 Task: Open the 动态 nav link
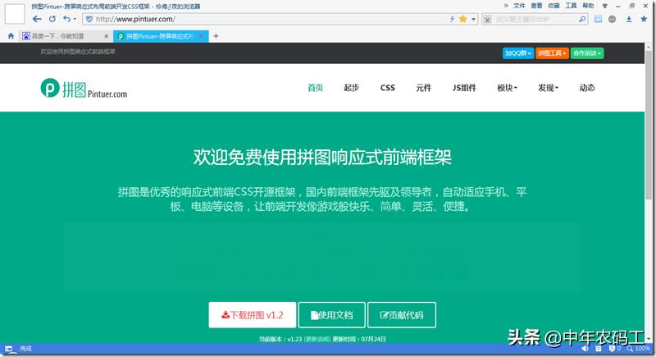tap(587, 88)
